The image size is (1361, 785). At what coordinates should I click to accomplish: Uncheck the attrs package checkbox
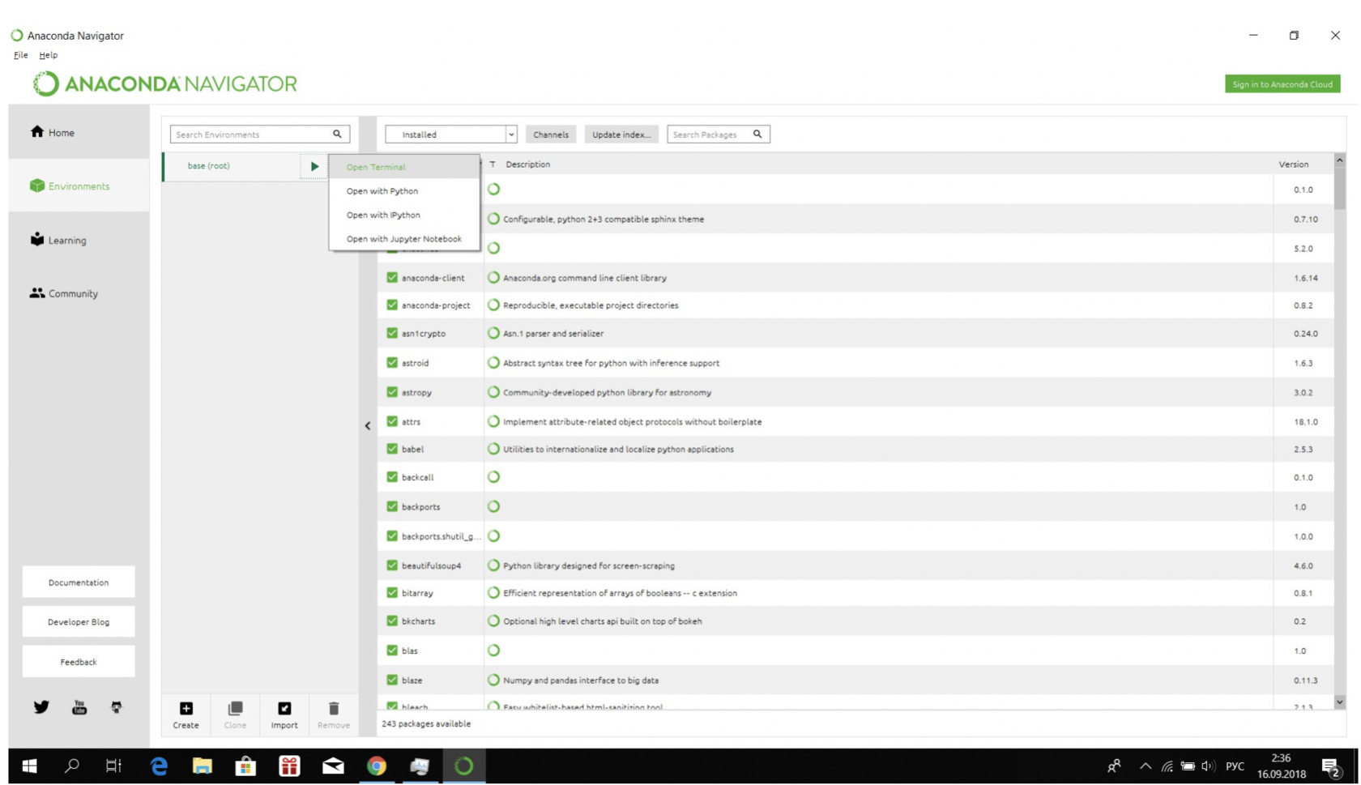click(x=392, y=421)
